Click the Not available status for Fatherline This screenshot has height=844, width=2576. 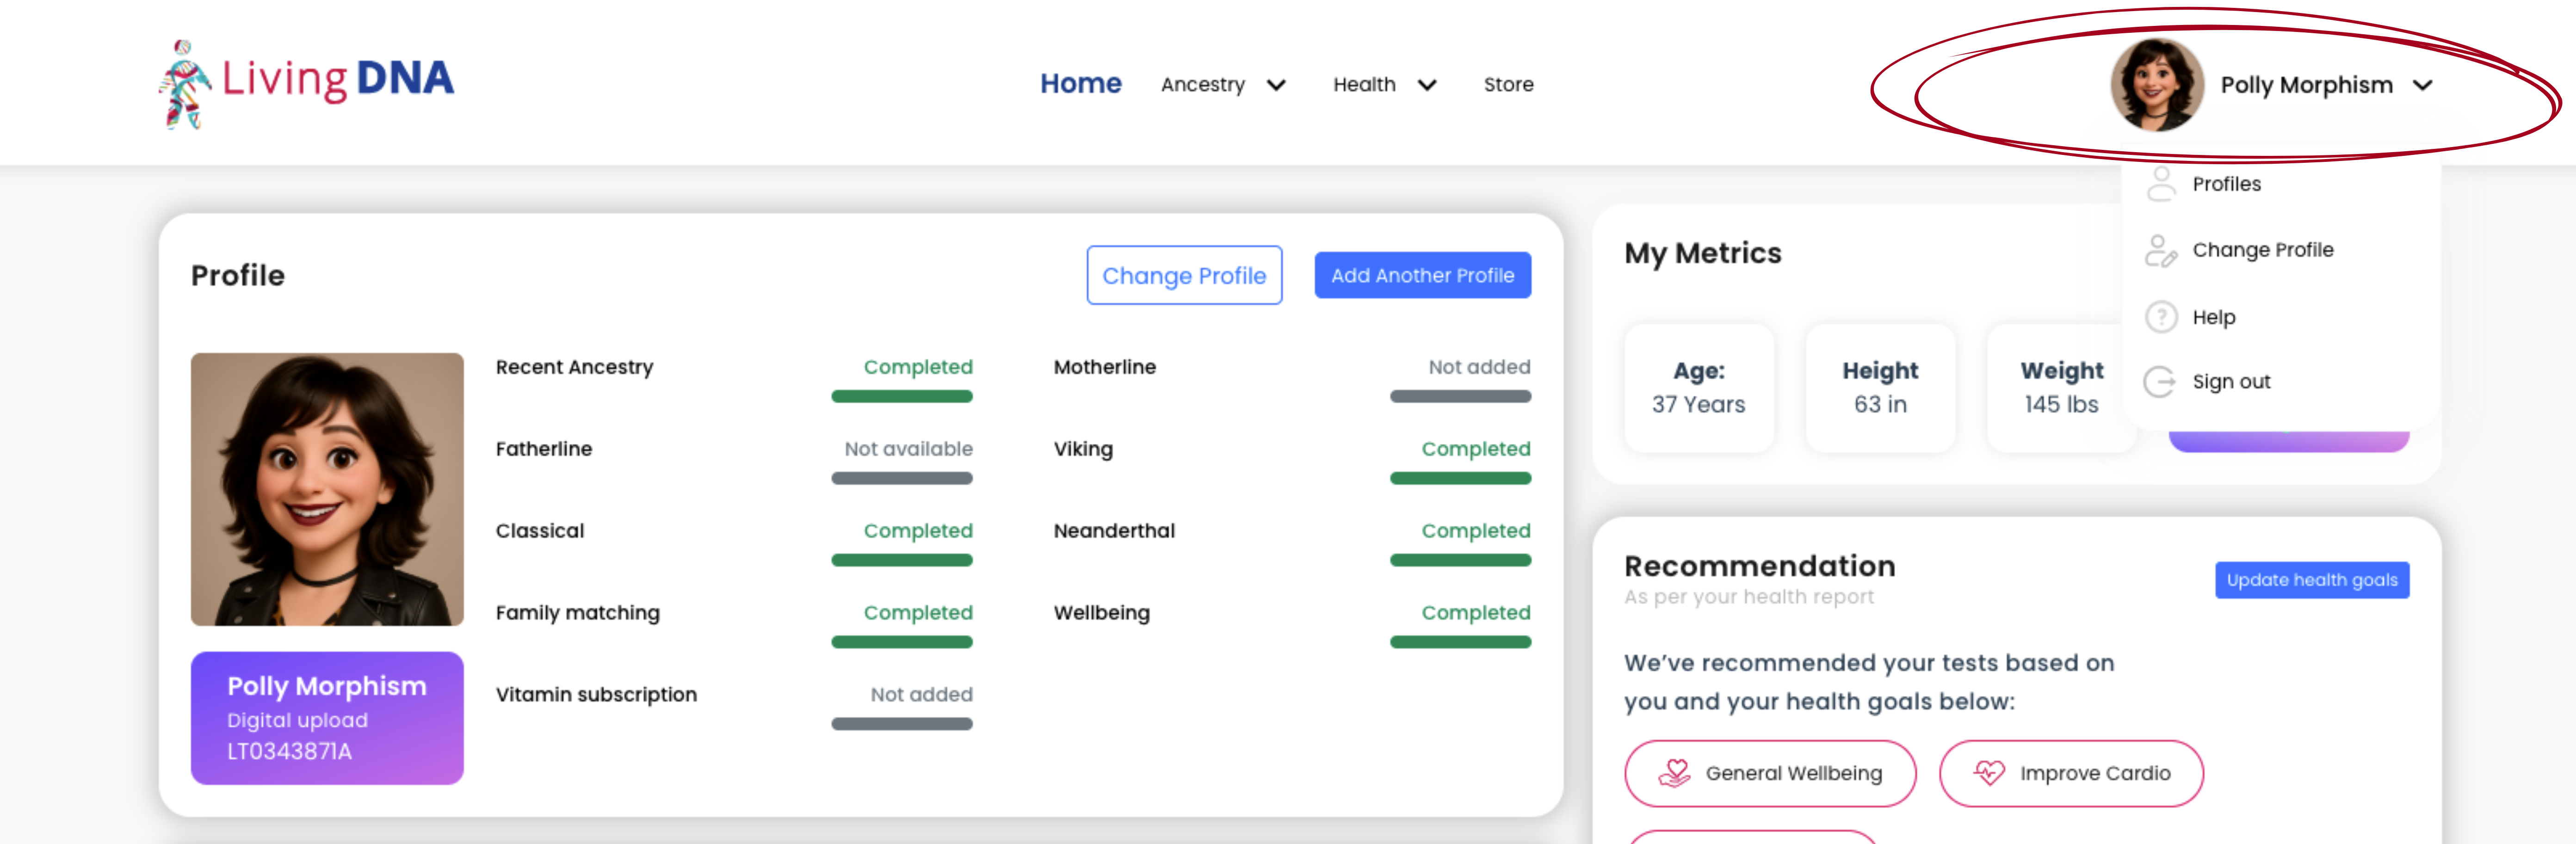click(x=908, y=449)
